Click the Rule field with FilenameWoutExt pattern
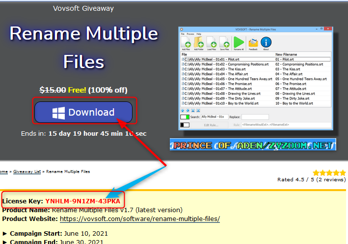 286,125
